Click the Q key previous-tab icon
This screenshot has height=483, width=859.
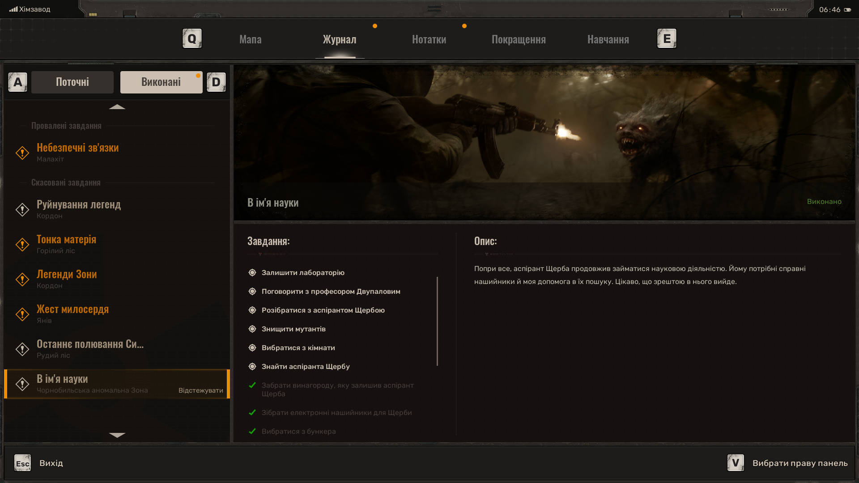tap(192, 39)
